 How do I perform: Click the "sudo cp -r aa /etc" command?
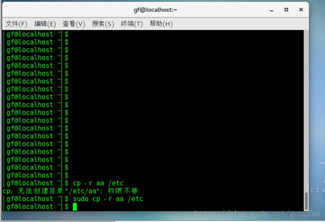(x=108, y=199)
